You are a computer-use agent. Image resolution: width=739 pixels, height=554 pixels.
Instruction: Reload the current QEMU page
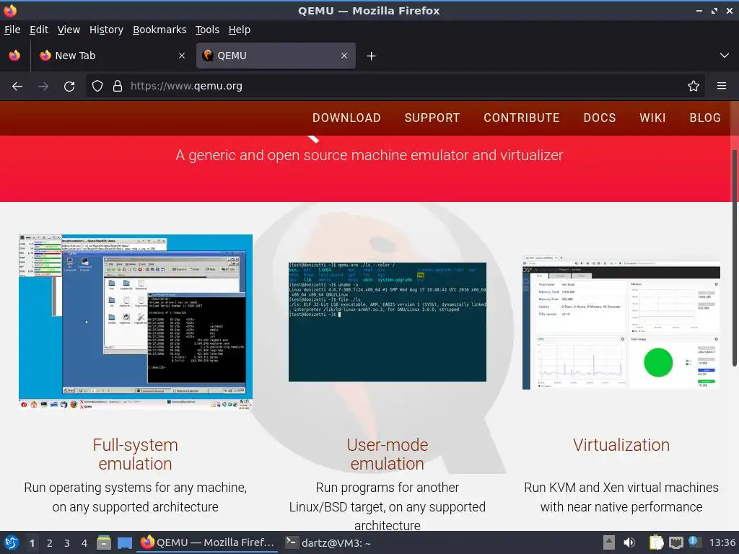69,87
